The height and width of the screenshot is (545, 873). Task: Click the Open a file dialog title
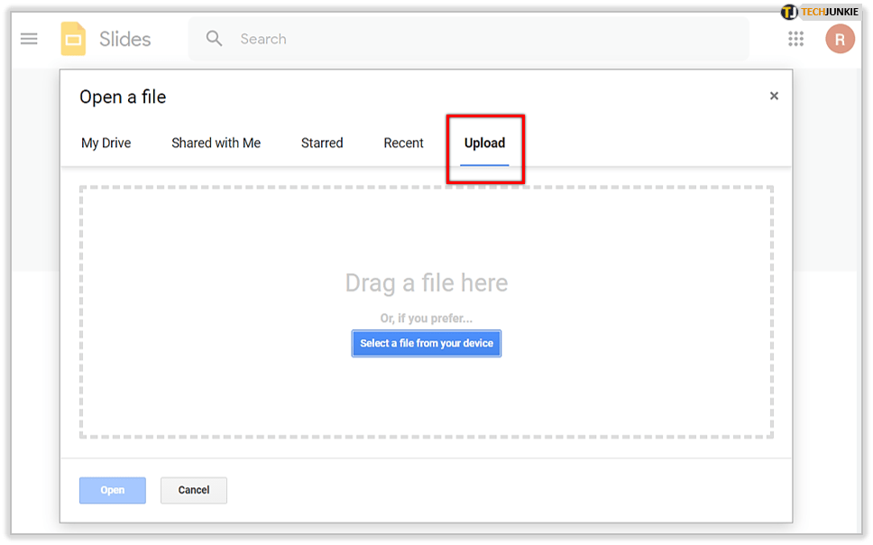[123, 97]
